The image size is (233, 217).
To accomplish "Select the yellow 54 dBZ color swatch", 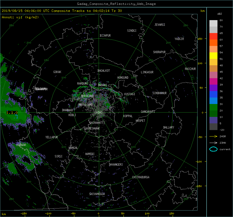I will point(213,55).
